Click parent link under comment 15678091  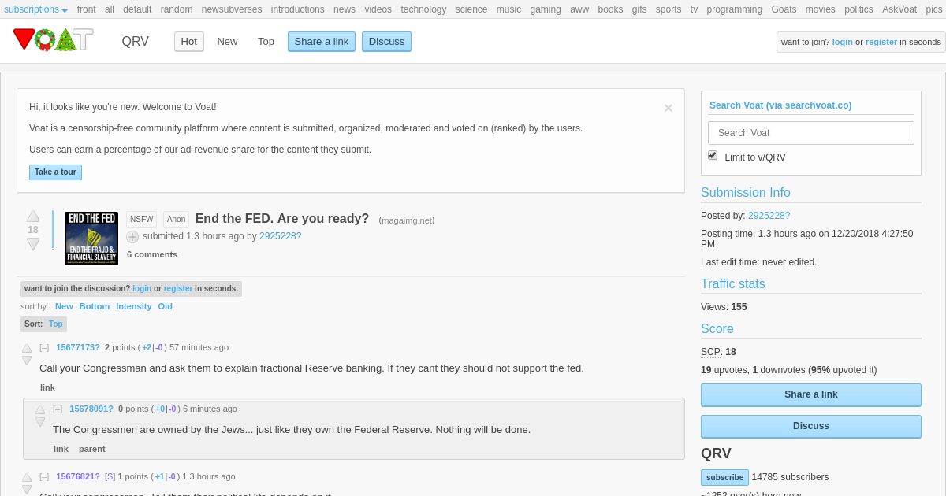(x=92, y=449)
